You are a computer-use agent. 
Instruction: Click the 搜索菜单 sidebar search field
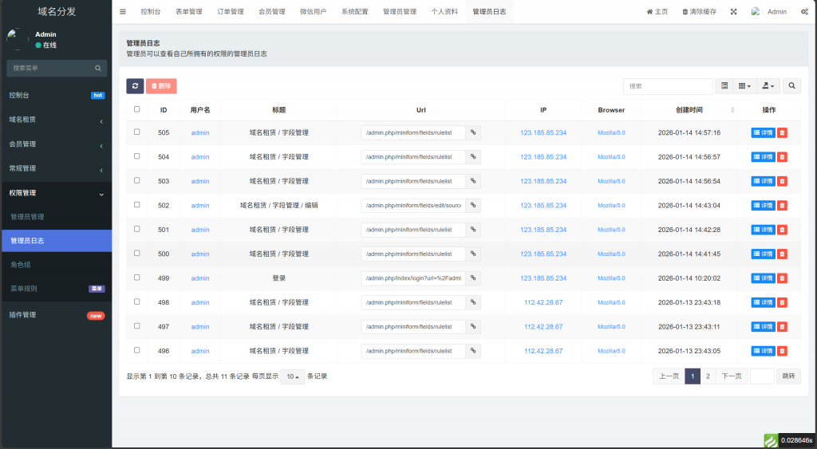point(57,69)
